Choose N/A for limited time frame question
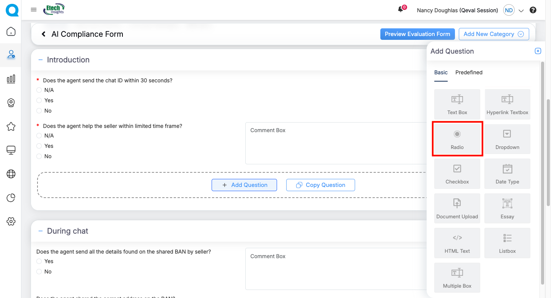 click(39, 136)
